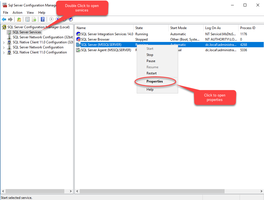Open the Properties toolbar icon
264x200 pixels.
(x=27, y=19)
